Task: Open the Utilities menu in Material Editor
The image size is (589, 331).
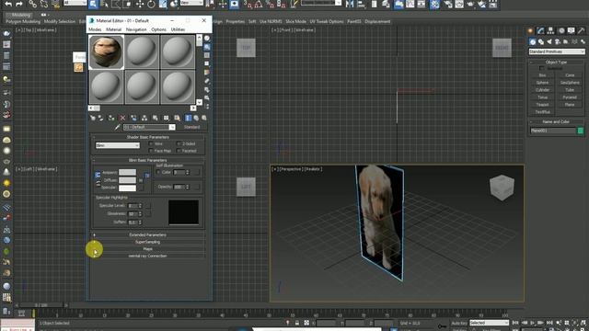Action: [x=178, y=29]
